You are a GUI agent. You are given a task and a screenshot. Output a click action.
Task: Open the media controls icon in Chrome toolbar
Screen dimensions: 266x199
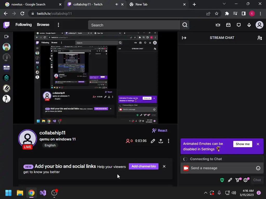(x=235, y=13)
